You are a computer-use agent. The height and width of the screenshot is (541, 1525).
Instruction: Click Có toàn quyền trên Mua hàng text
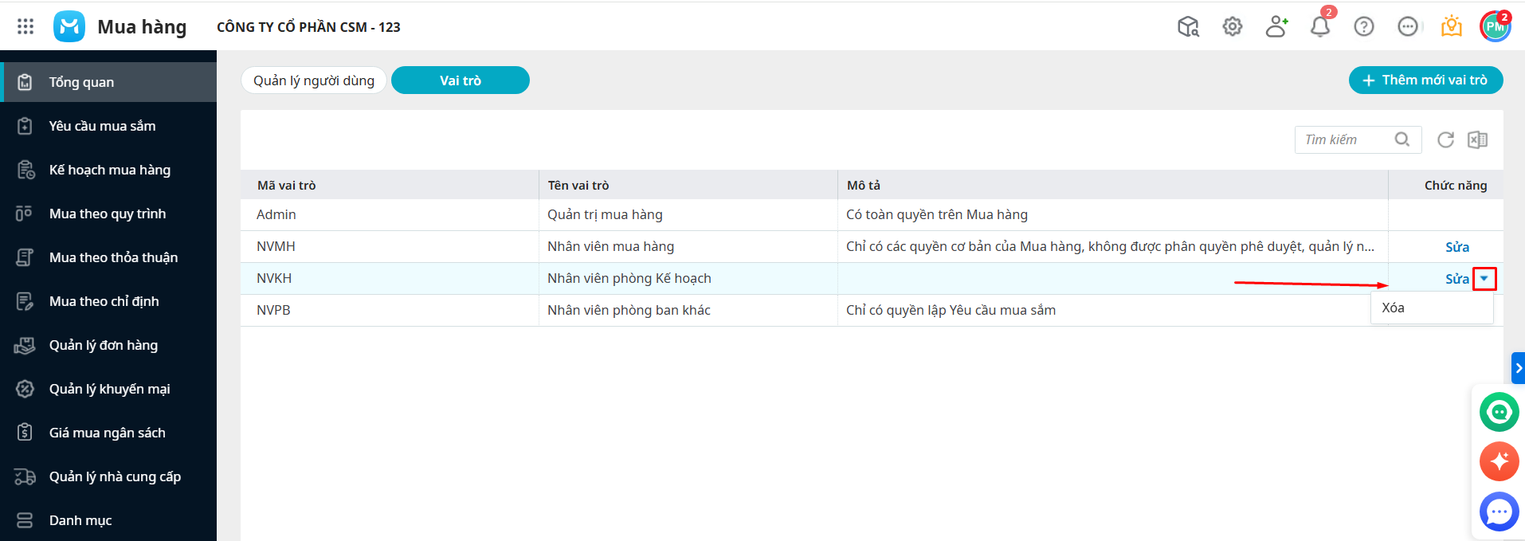(x=937, y=215)
